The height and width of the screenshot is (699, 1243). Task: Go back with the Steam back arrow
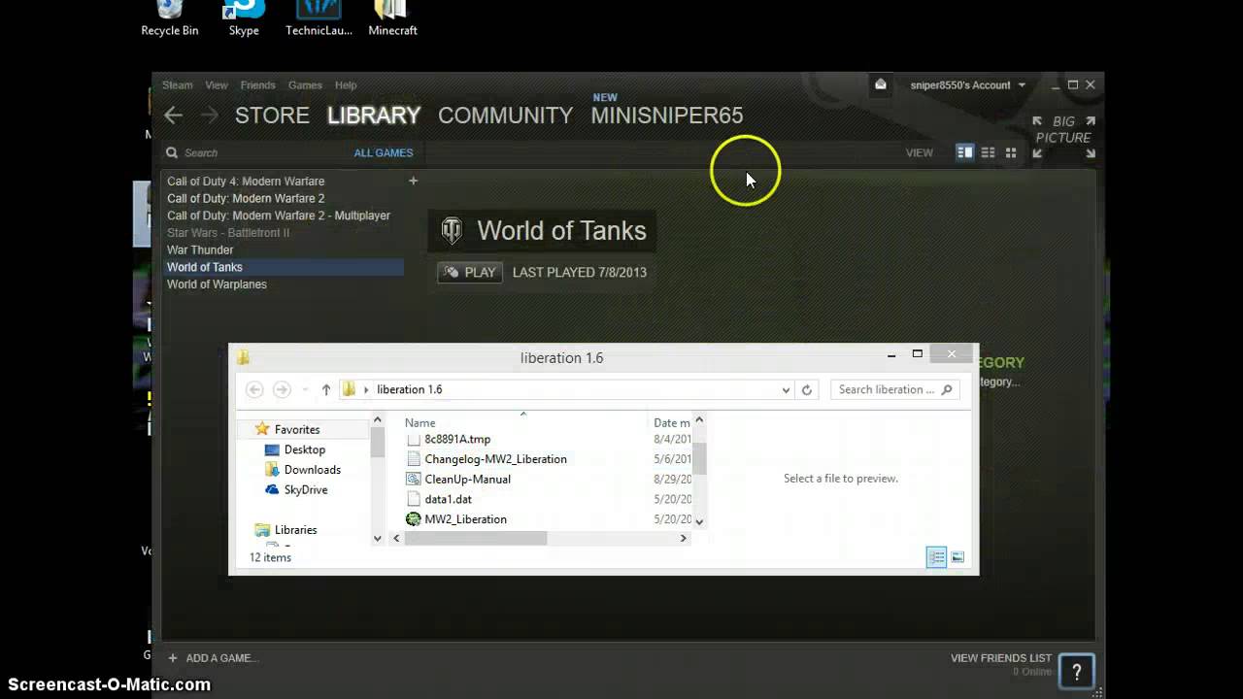click(x=174, y=116)
